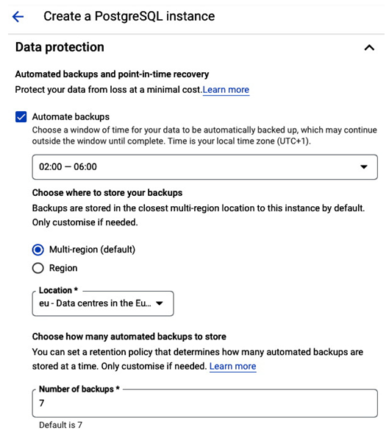Click the Automate backups label text
Screen dimensions: 389x433
click(71, 117)
